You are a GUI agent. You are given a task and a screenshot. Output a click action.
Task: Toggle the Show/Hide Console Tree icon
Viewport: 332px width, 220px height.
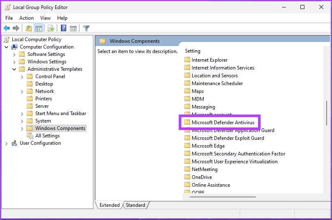[38, 28]
